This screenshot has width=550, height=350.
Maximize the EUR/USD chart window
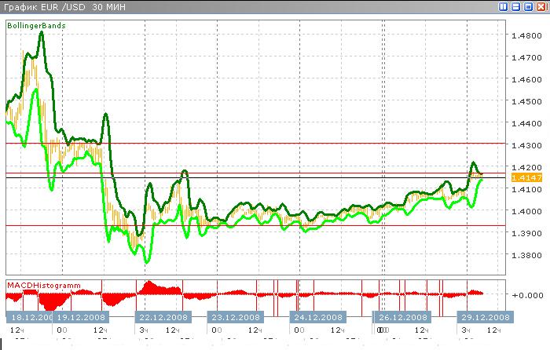[x=529, y=6]
